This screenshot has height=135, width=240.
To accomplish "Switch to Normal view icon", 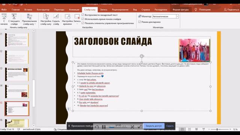I will (x=182, y=129).
